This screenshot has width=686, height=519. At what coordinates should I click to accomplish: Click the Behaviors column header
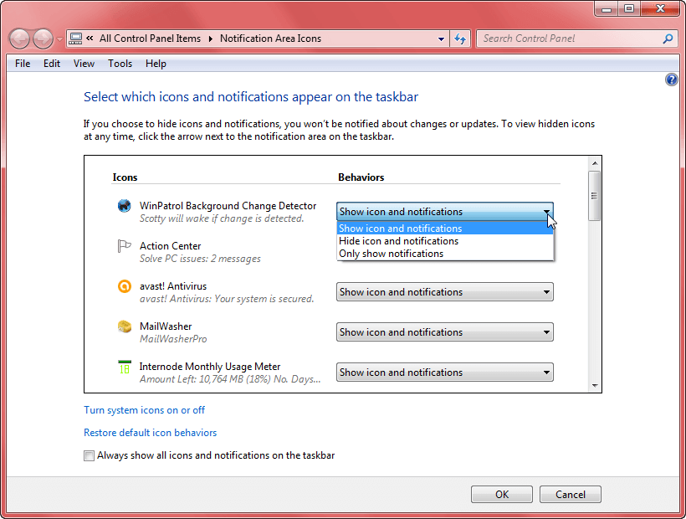[361, 177]
